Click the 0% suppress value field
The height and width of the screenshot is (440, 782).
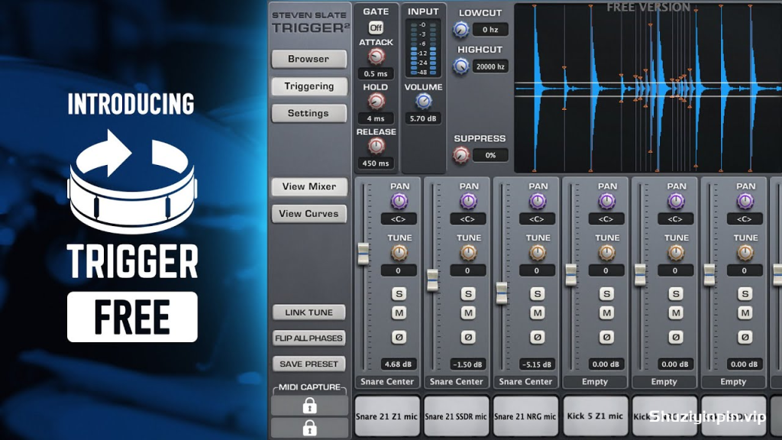click(490, 155)
